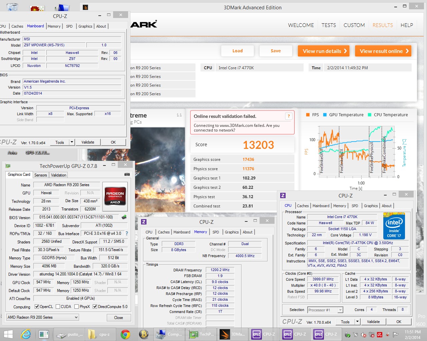Click the 13203 overall score value
Screen dimensions: 427x341
click(x=258, y=145)
